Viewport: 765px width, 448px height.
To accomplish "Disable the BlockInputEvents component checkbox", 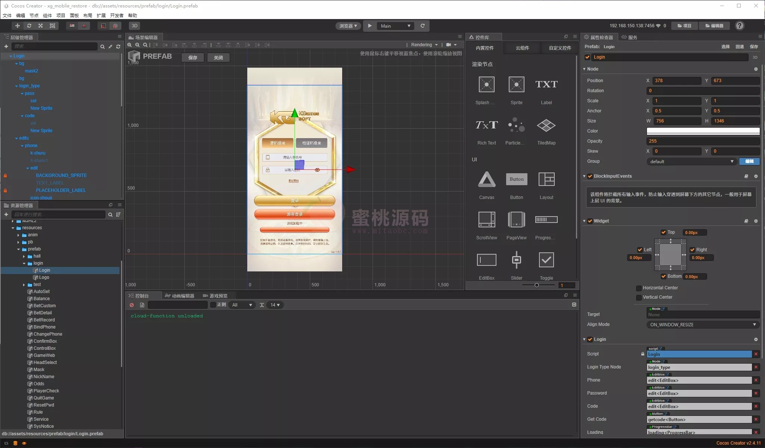I will tap(590, 176).
